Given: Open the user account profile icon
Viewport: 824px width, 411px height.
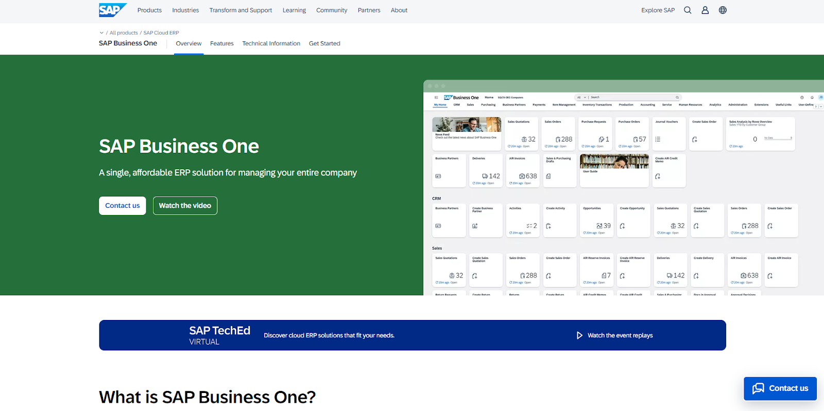Looking at the screenshot, I should click(705, 10).
